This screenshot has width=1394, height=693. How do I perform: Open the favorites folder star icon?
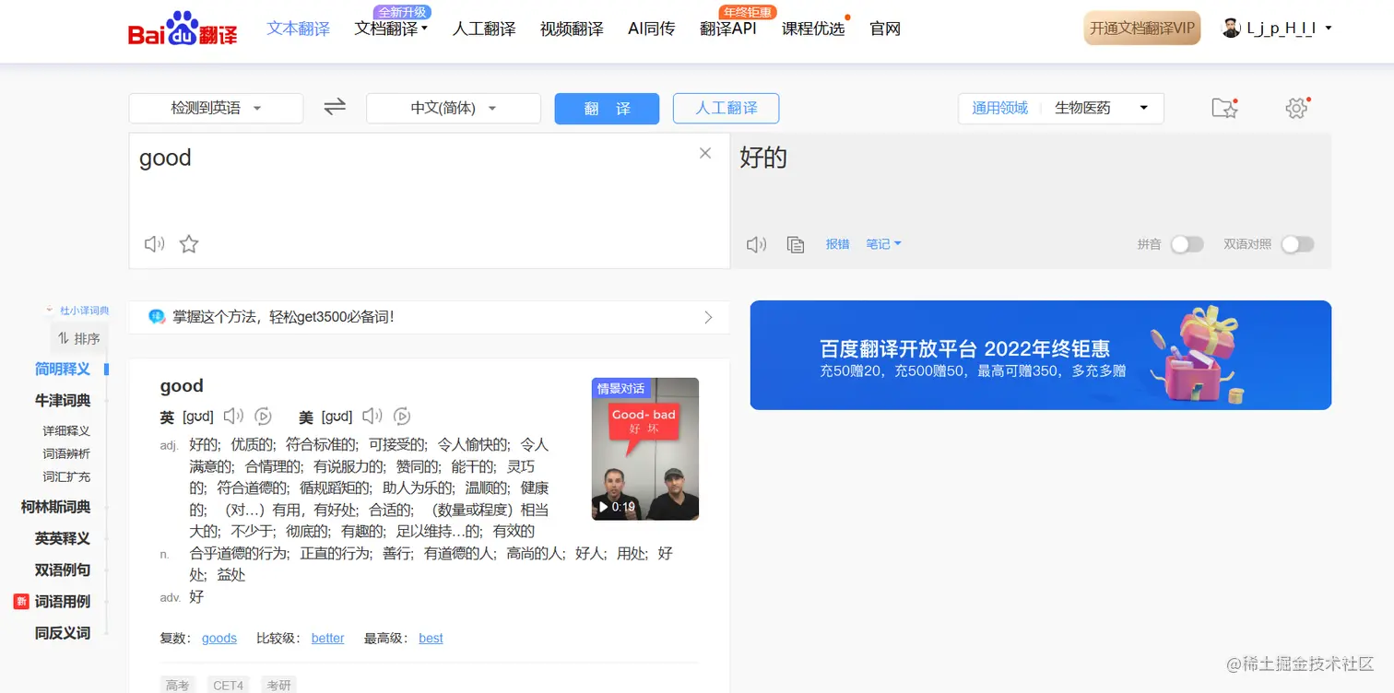(1223, 108)
